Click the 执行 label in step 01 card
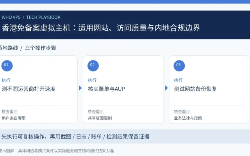The height and width of the screenshot is (156, 250). pyautogui.click(x=6, y=80)
